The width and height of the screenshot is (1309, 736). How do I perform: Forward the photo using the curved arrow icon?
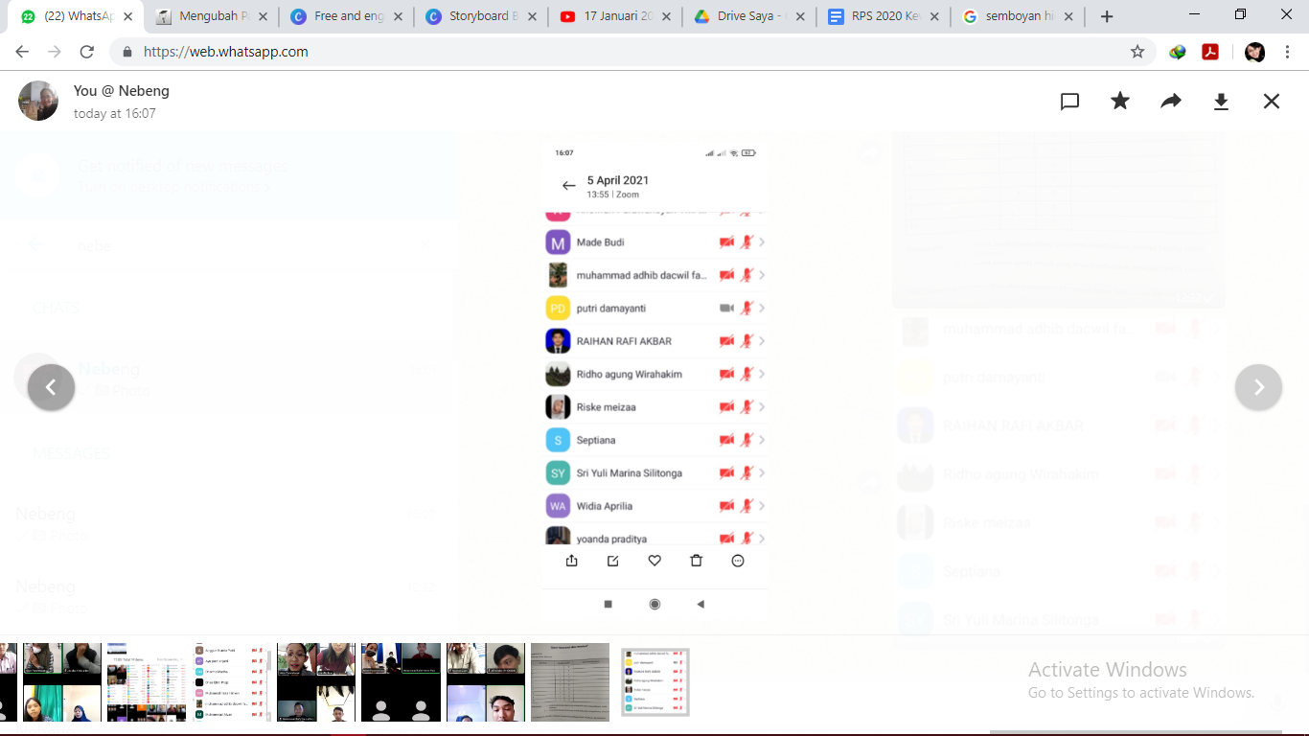(1171, 101)
